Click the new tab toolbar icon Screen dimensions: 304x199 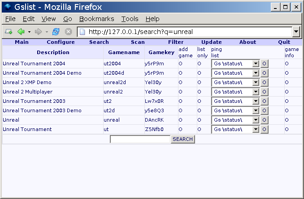(9, 32)
